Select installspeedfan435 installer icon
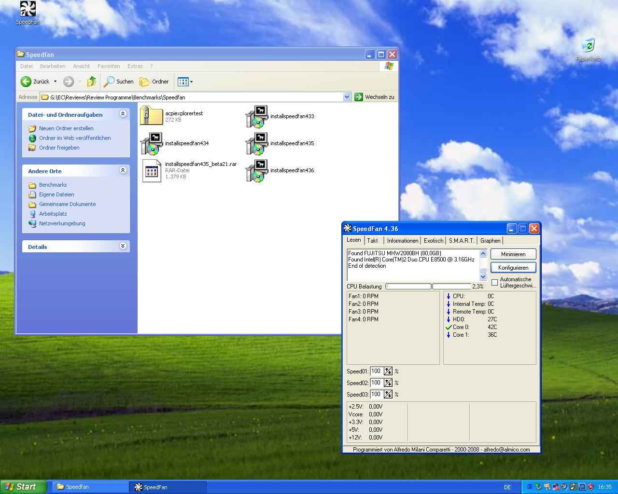 (257, 143)
